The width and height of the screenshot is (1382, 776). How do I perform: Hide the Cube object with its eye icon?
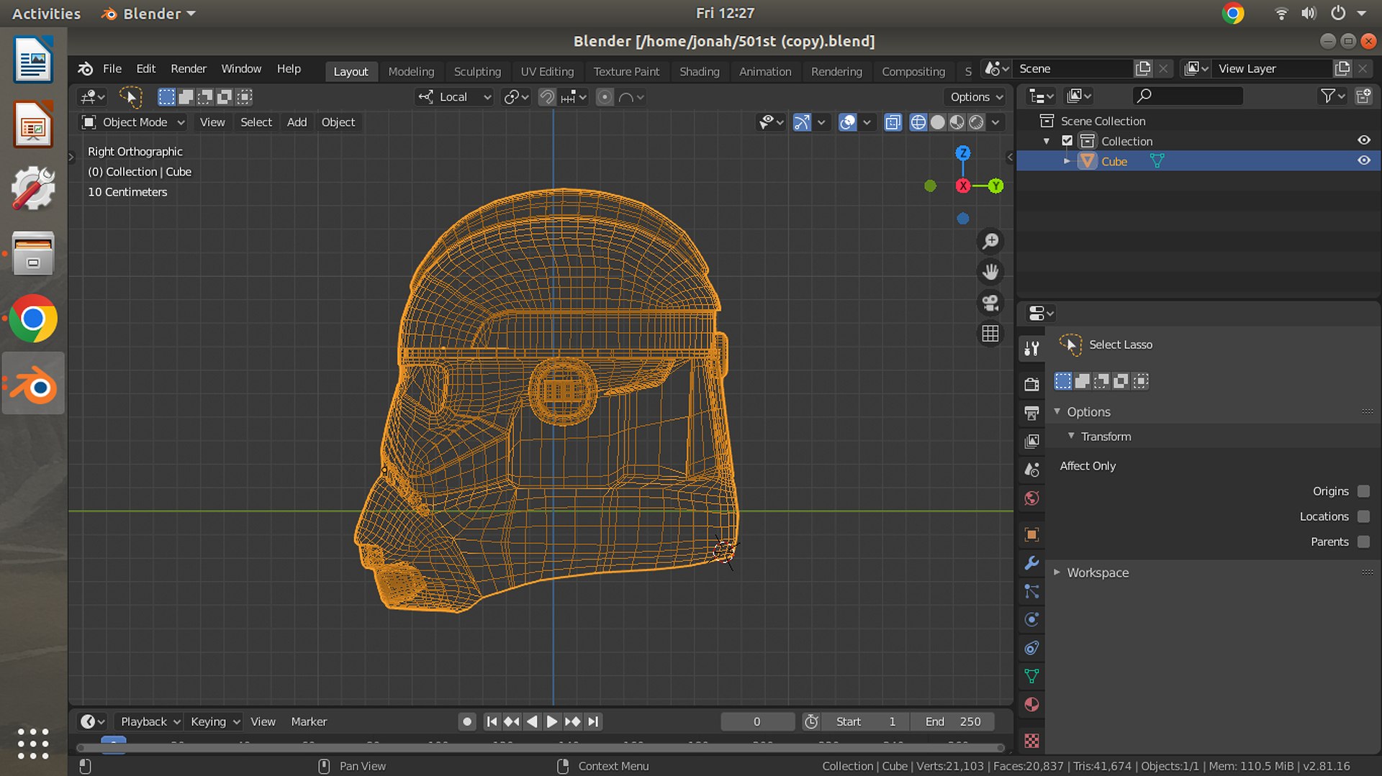click(x=1363, y=160)
